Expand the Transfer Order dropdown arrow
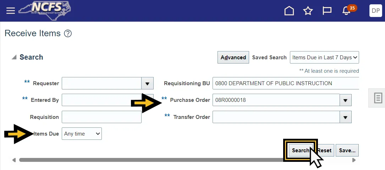 click(x=346, y=117)
